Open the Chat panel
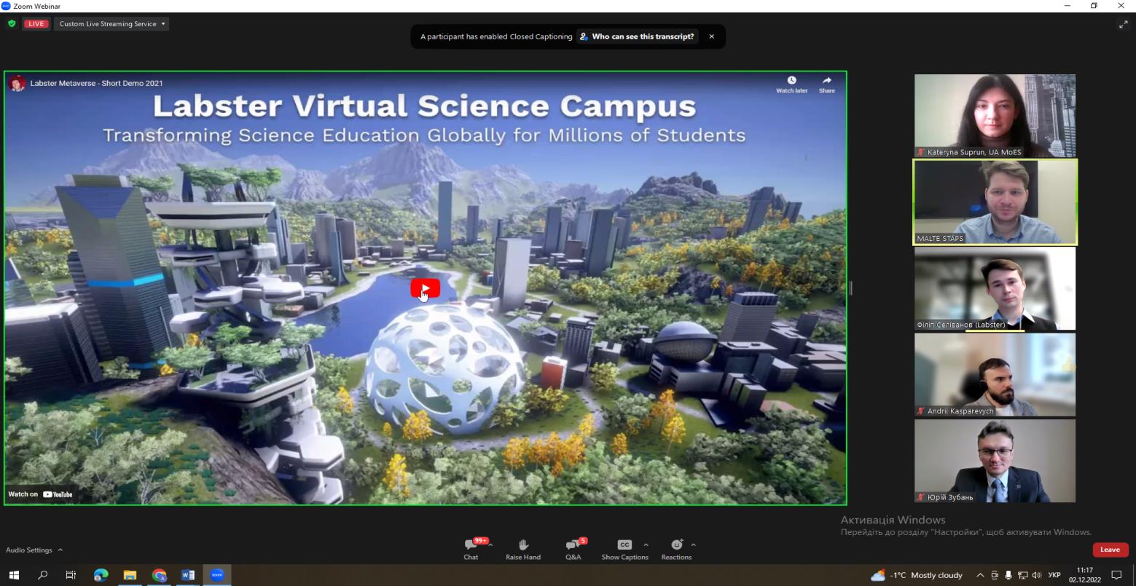This screenshot has height=586, width=1136. pyautogui.click(x=471, y=550)
